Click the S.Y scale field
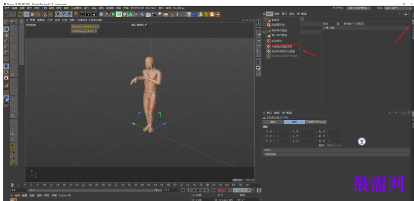This screenshot has width=414, height=201. [x=307, y=136]
